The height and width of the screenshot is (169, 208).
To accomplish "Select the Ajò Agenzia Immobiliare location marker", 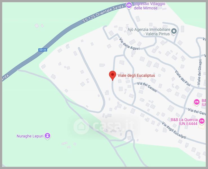I will pyautogui.click(x=174, y=32).
